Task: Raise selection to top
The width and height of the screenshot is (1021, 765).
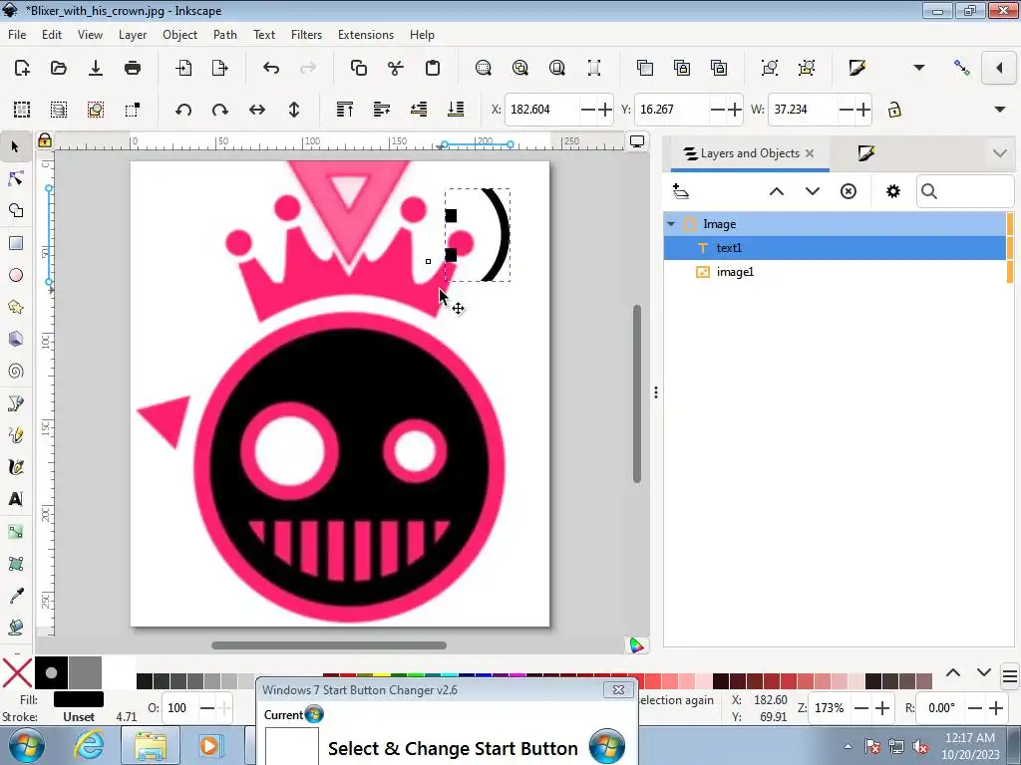Action: pyautogui.click(x=345, y=110)
